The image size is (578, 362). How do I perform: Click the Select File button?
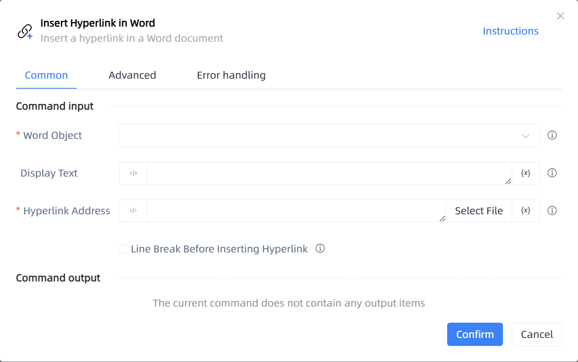click(479, 211)
